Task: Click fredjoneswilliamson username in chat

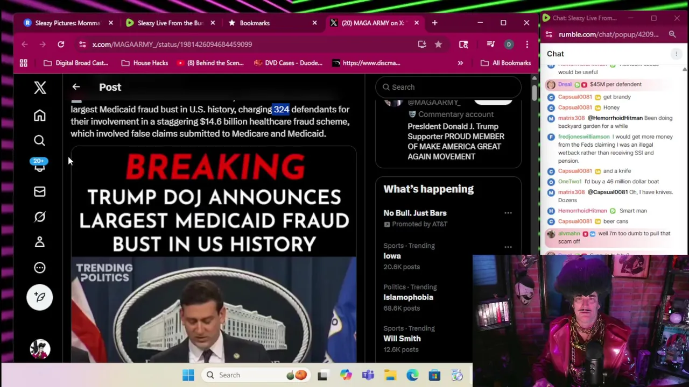Action: point(583,137)
